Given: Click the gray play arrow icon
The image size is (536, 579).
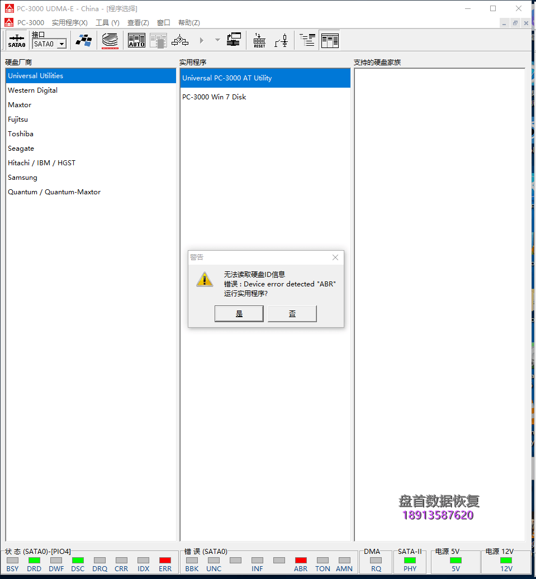Looking at the screenshot, I should point(202,40).
